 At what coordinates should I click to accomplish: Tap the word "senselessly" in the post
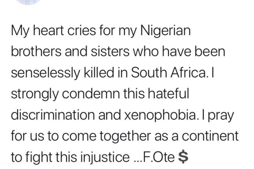[x=46, y=73]
